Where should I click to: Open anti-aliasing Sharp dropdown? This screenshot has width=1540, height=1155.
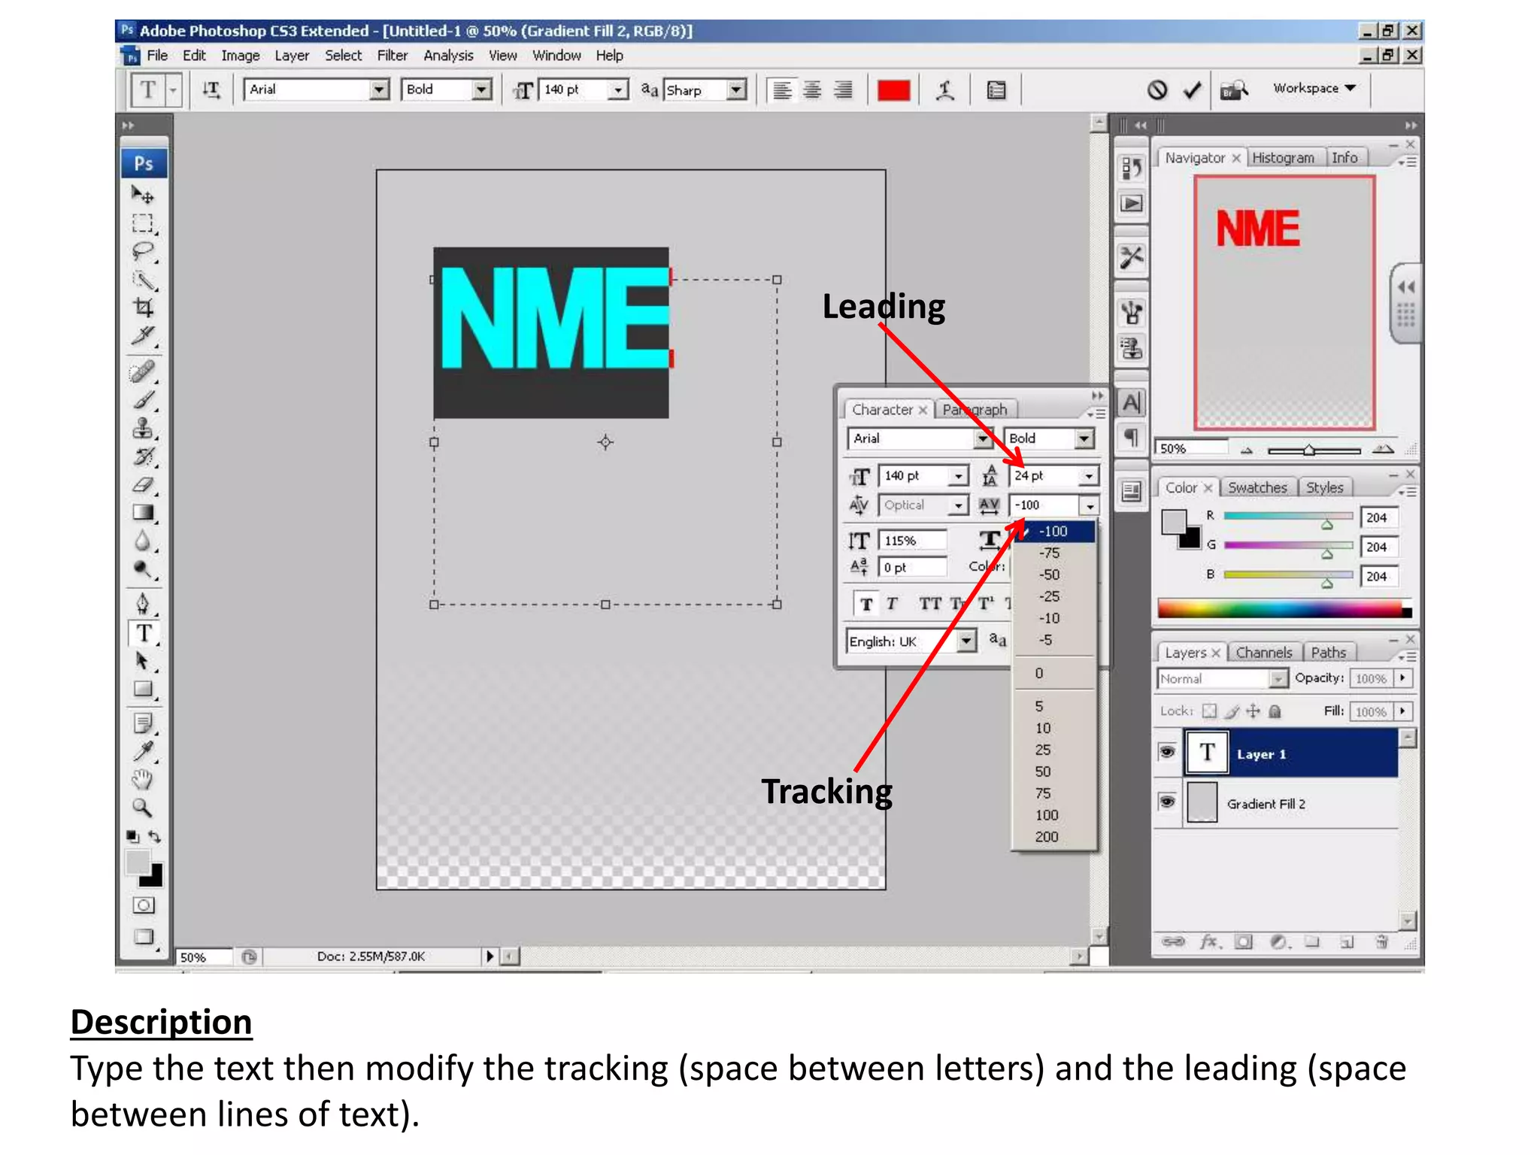(x=738, y=90)
